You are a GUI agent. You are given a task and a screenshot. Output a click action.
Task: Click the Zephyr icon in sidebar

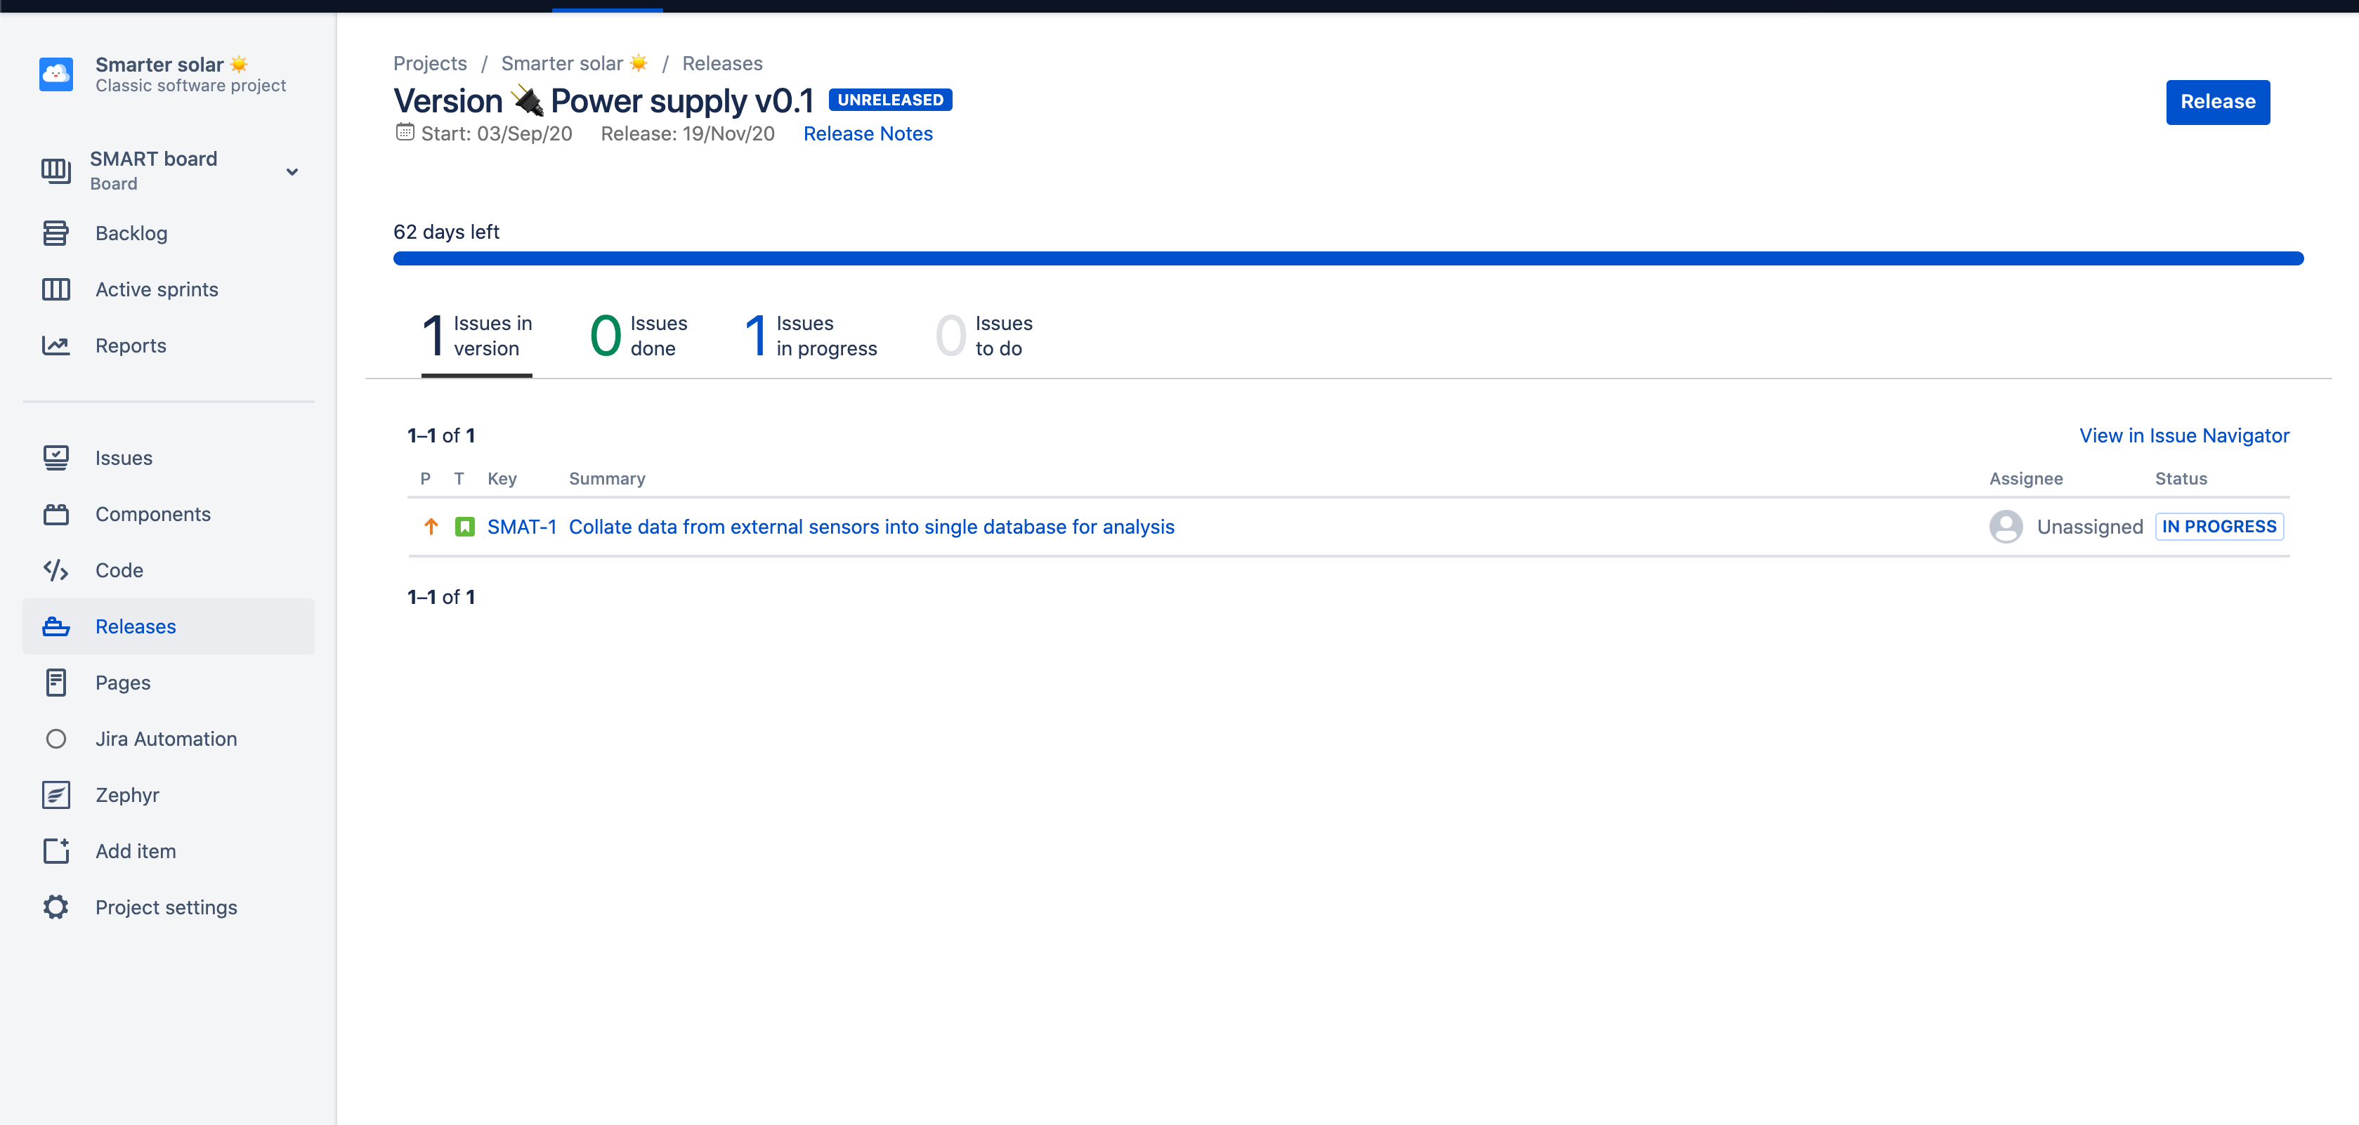click(x=56, y=794)
